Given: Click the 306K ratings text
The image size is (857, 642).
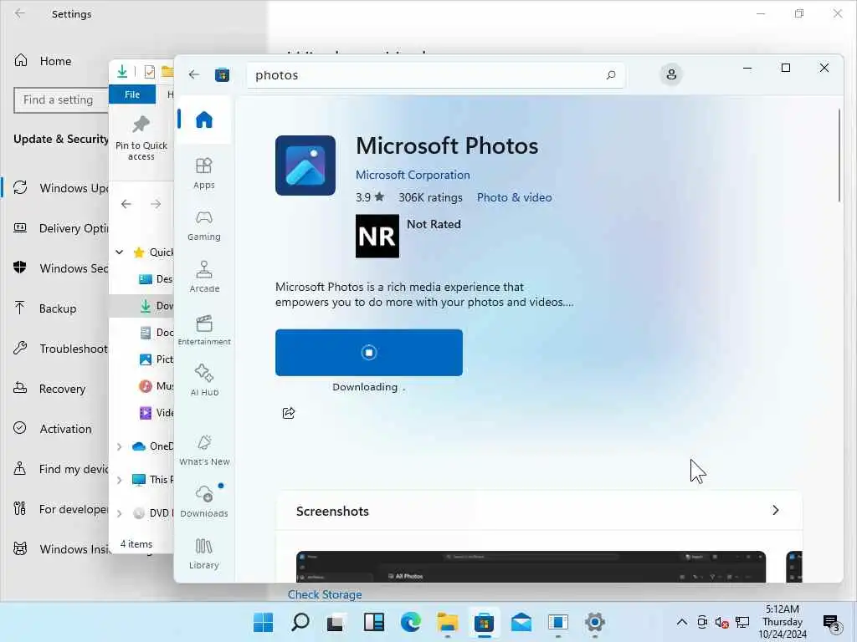Looking at the screenshot, I should tap(430, 197).
